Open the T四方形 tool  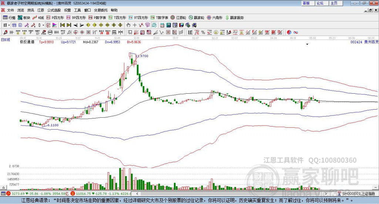pyautogui.click(x=117, y=18)
